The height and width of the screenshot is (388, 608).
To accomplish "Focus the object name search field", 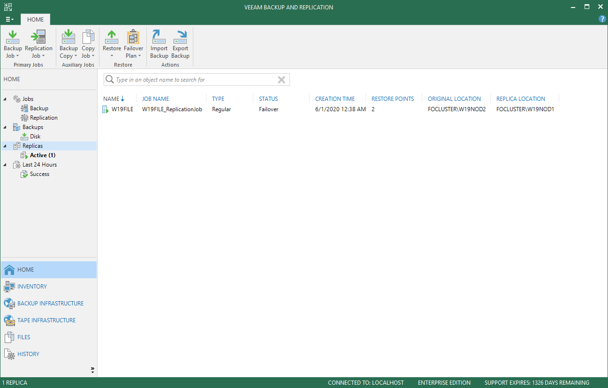I will pos(197,80).
